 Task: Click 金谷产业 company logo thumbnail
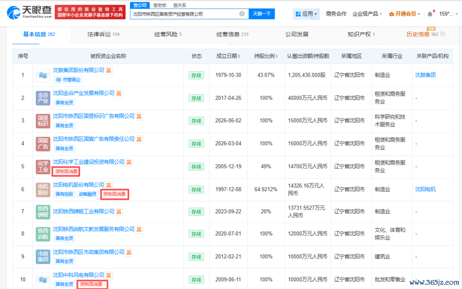pyautogui.click(x=43, y=98)
